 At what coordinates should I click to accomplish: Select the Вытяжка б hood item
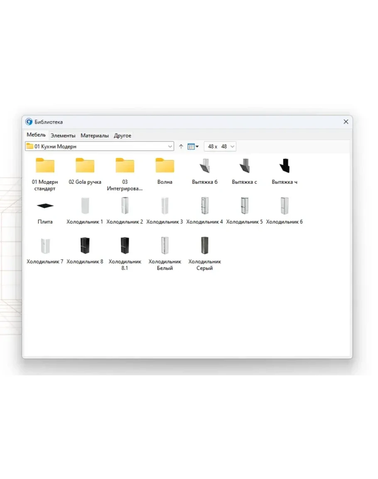pos(204,165)
